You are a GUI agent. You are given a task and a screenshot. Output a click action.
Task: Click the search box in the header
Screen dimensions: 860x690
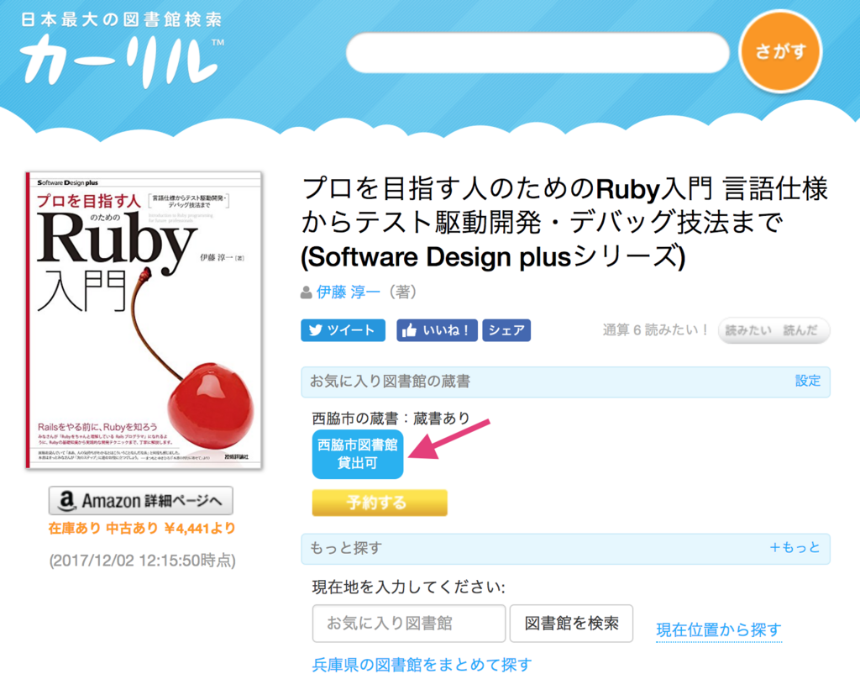537,53
